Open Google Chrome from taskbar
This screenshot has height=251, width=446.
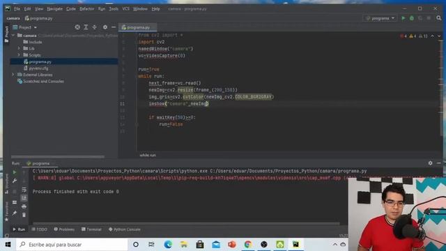[248, 245]
